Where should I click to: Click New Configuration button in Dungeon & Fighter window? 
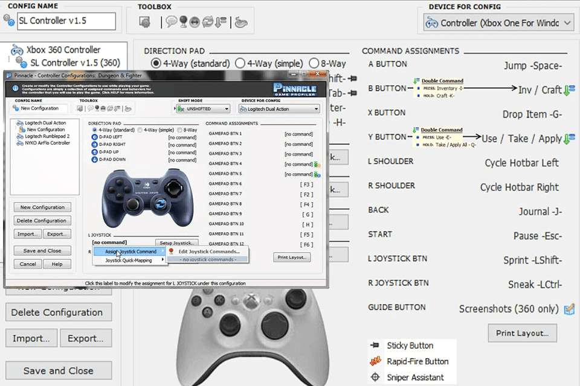coord(42,207)
